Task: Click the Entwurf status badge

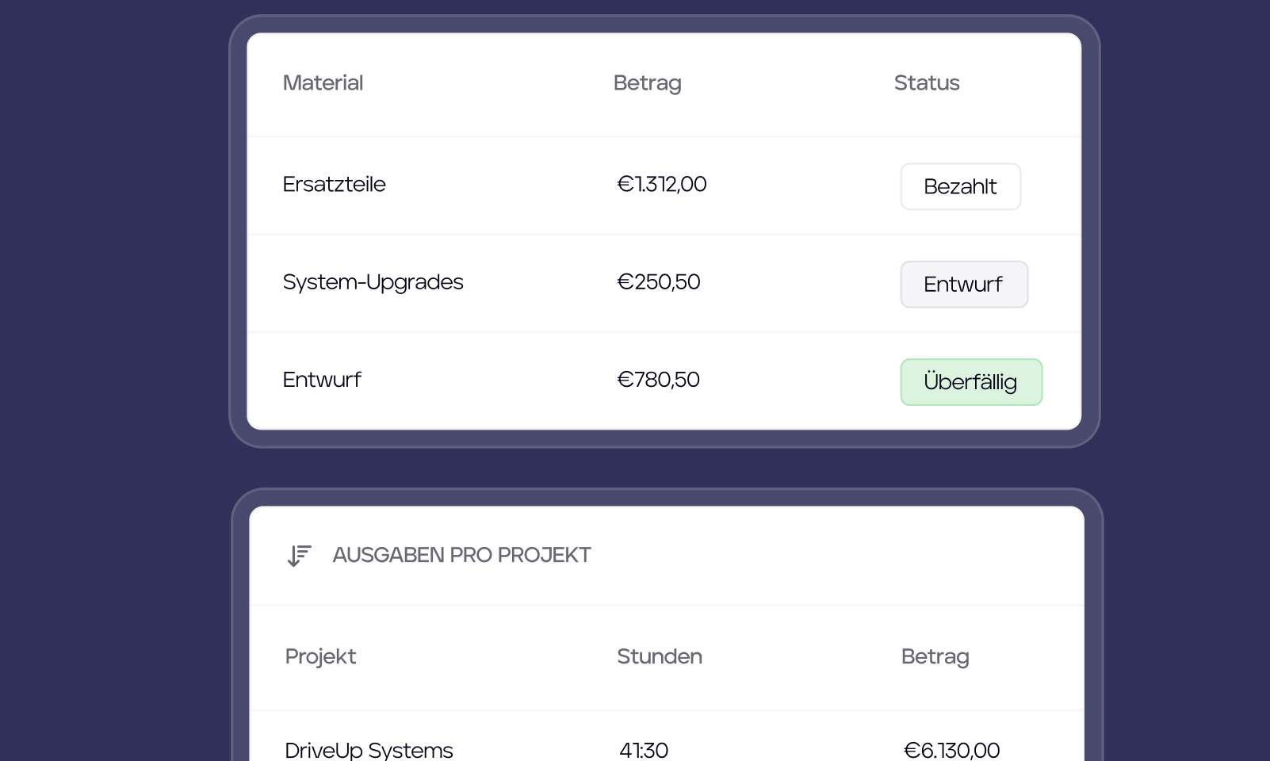Action: [x=964, y=285]
